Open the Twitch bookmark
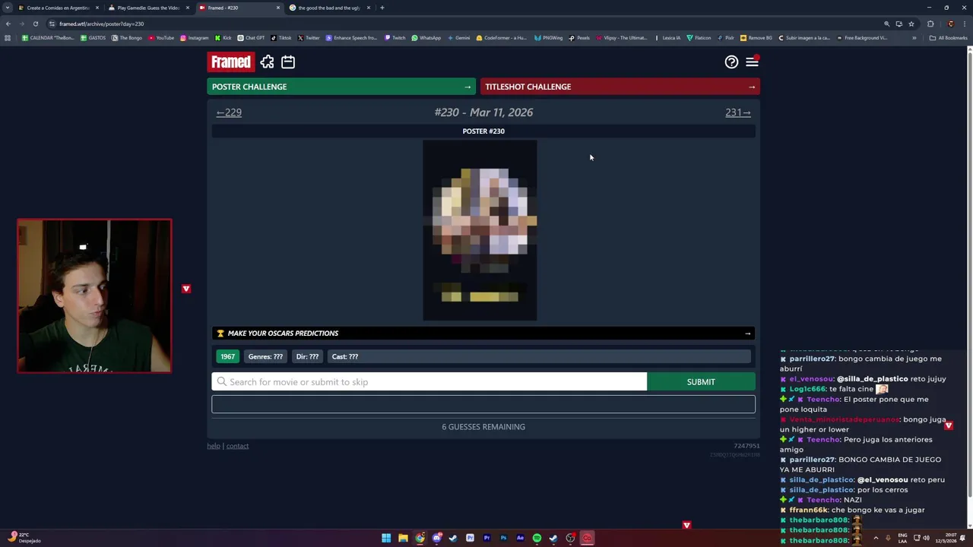973x547 pixels. tap(395, 38)
